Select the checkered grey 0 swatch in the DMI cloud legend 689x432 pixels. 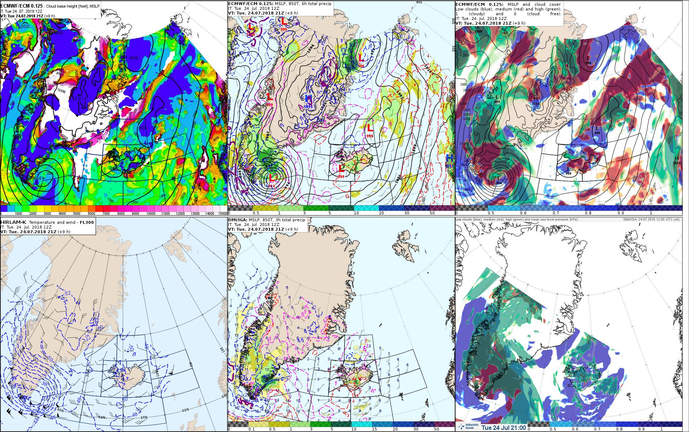click(x=539, y=424)
